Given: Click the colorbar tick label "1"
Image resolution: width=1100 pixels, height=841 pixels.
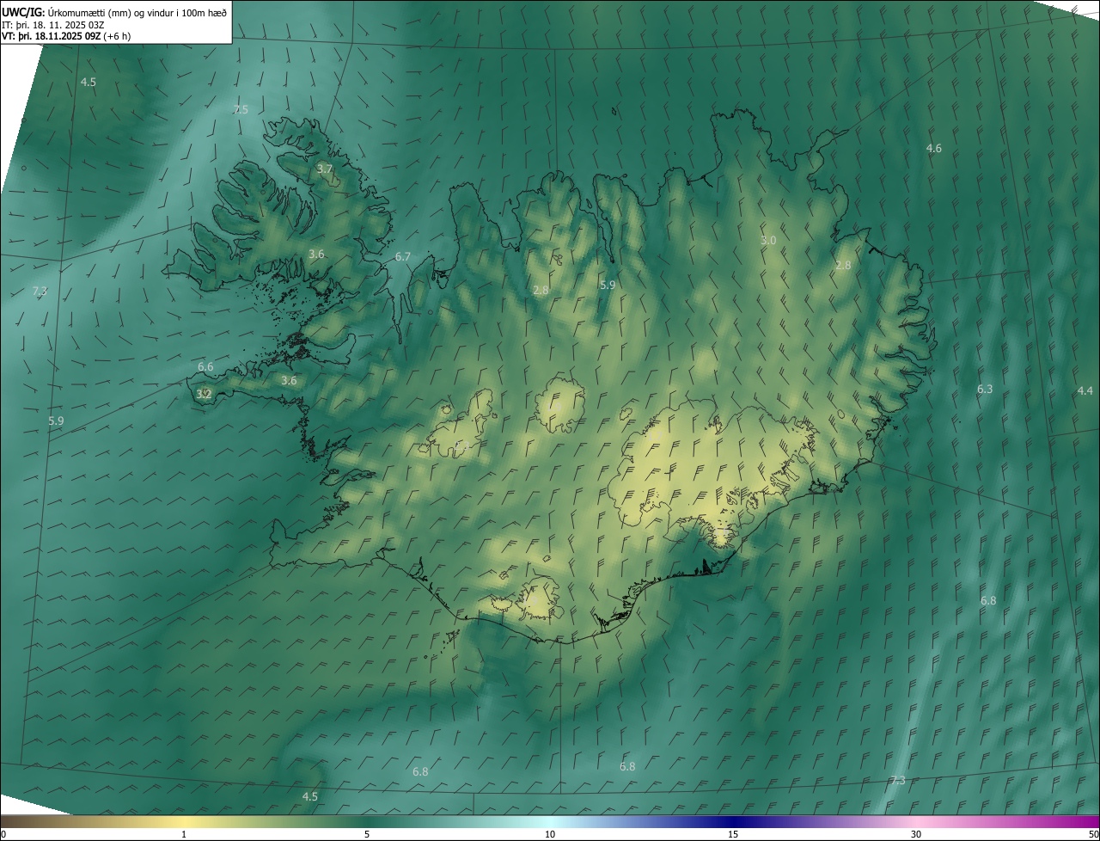Looking at the screenshot, I should [x=184, y=834].
